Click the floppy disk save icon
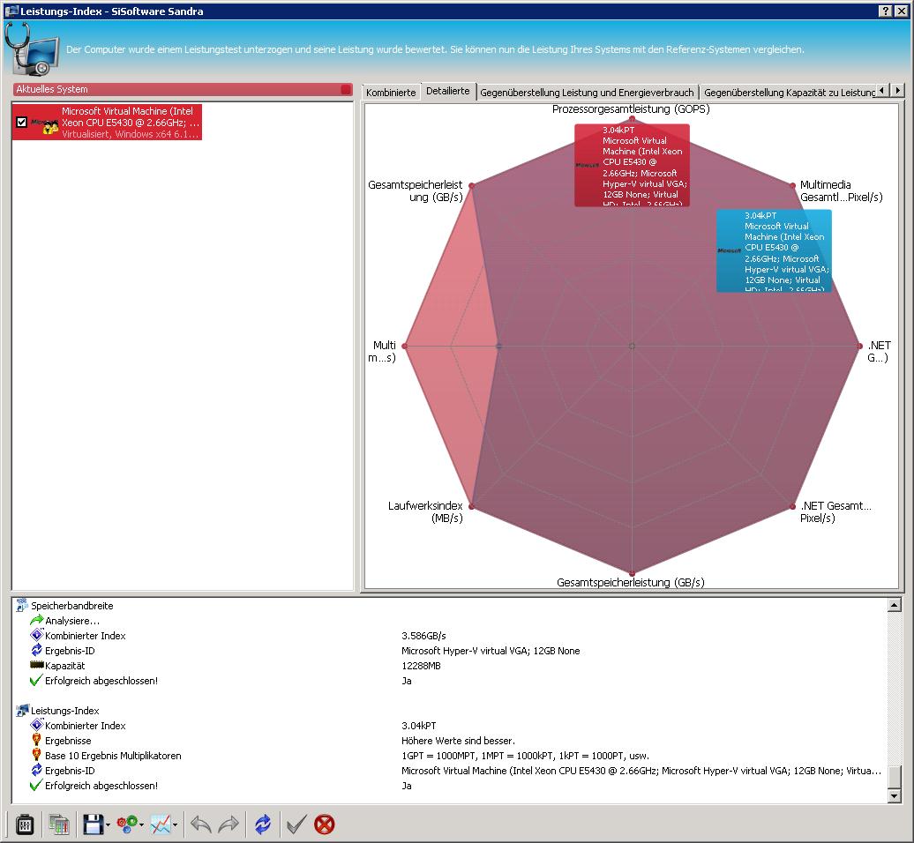 (93, 824)
